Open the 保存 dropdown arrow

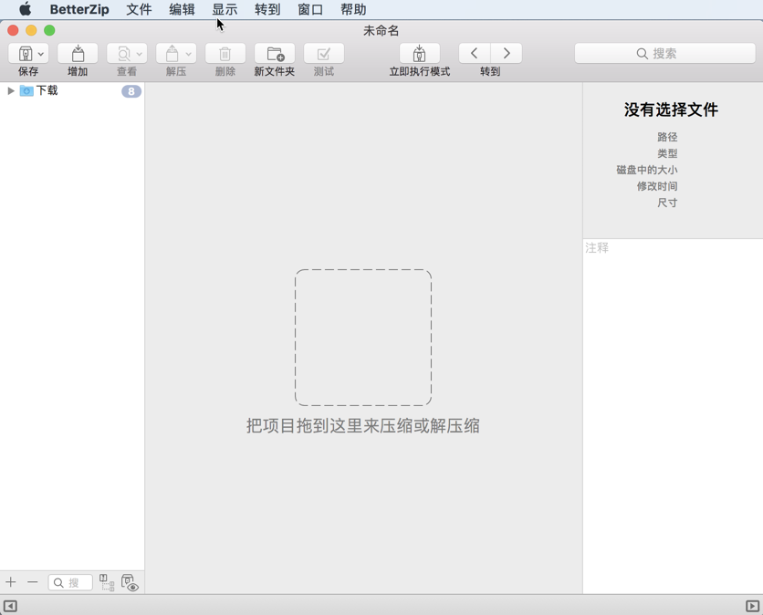coord(41,54)
